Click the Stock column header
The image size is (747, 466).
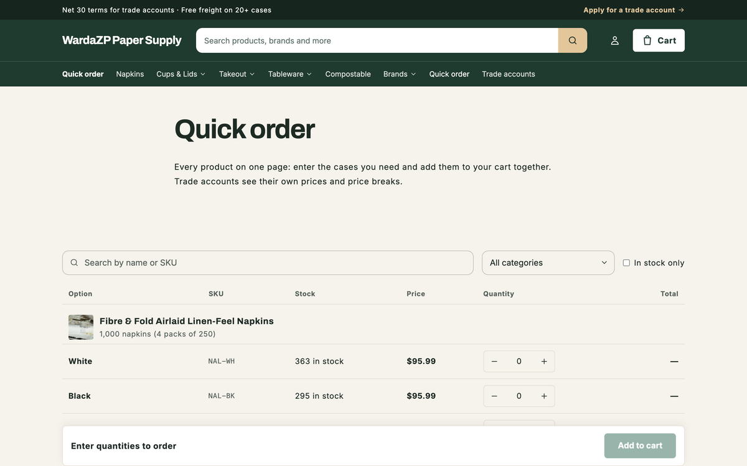tap(305, 294)
